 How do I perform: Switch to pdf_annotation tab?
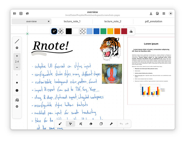[154, 21]
